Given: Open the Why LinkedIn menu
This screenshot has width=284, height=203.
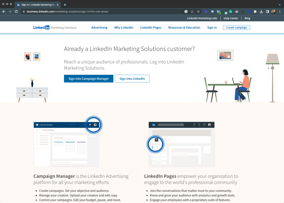Looking at the screenshot, I should click(124, 27).
